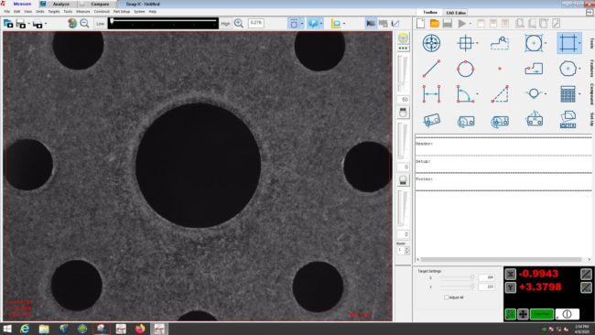Click the zoom out magnifier in toolbar

click(84, 24)
